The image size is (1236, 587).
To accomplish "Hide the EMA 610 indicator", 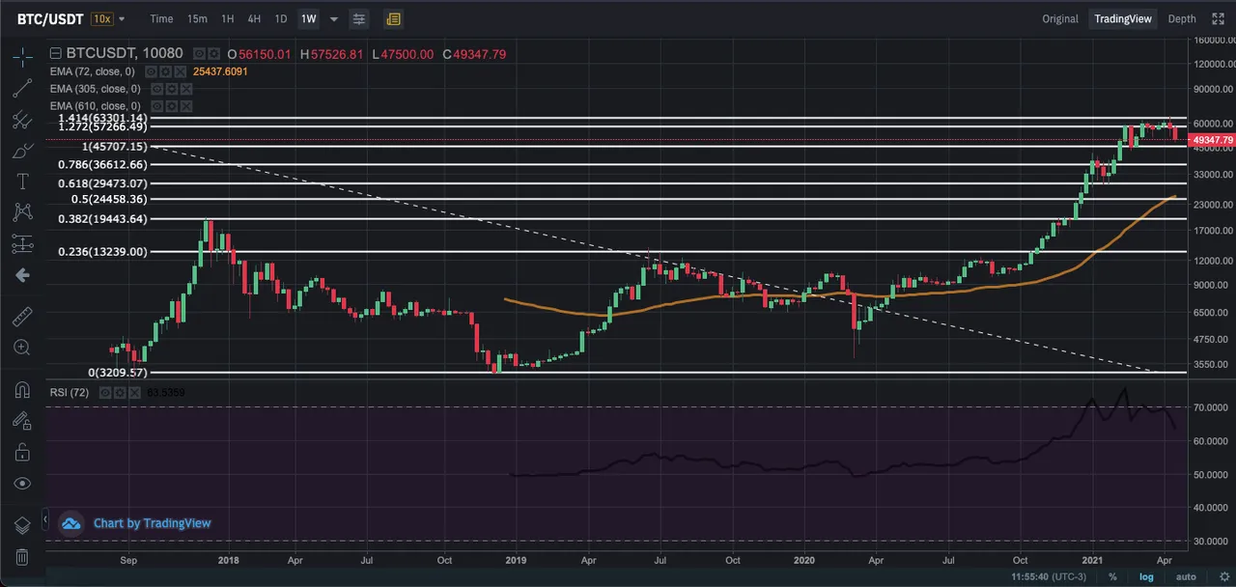I will point(157,106).
